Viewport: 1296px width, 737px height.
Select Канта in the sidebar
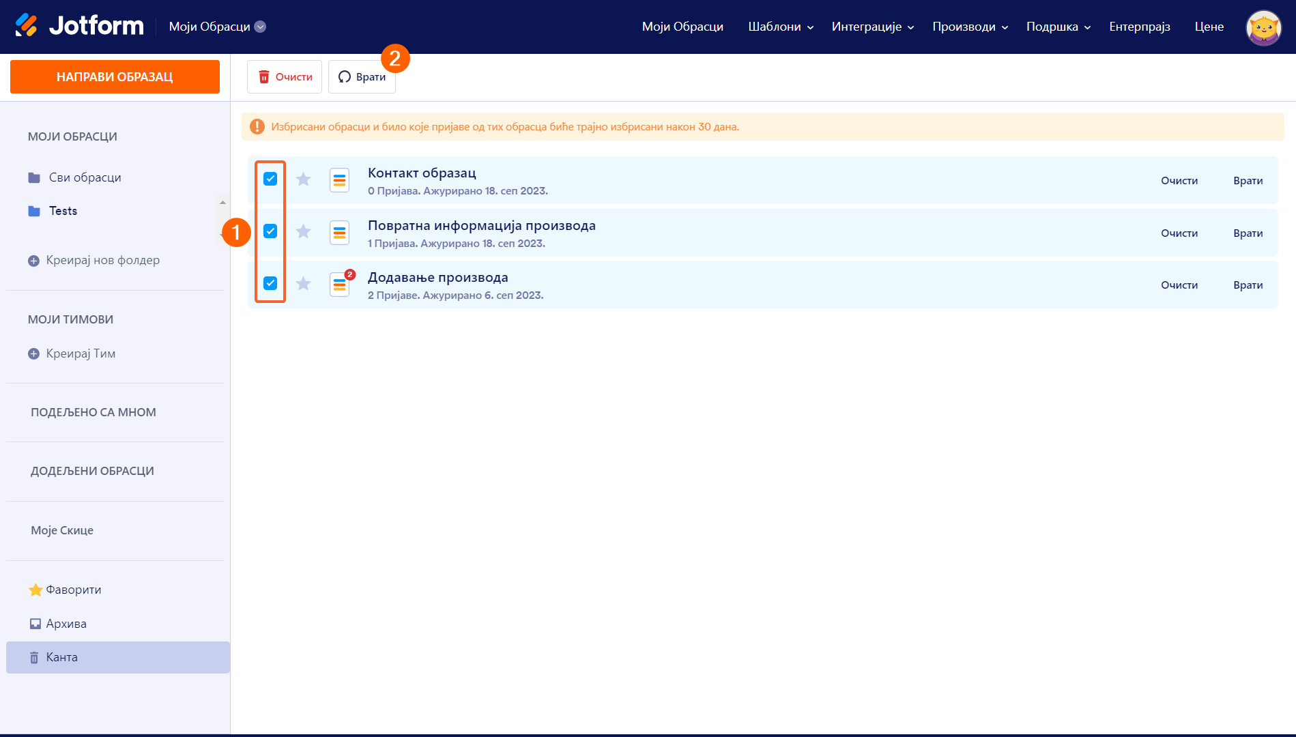pyautogui.click(x=118, y=658)
